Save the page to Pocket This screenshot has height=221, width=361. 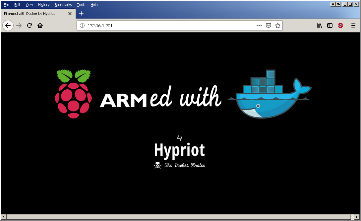pyautogui.click(x=269, y=25)
